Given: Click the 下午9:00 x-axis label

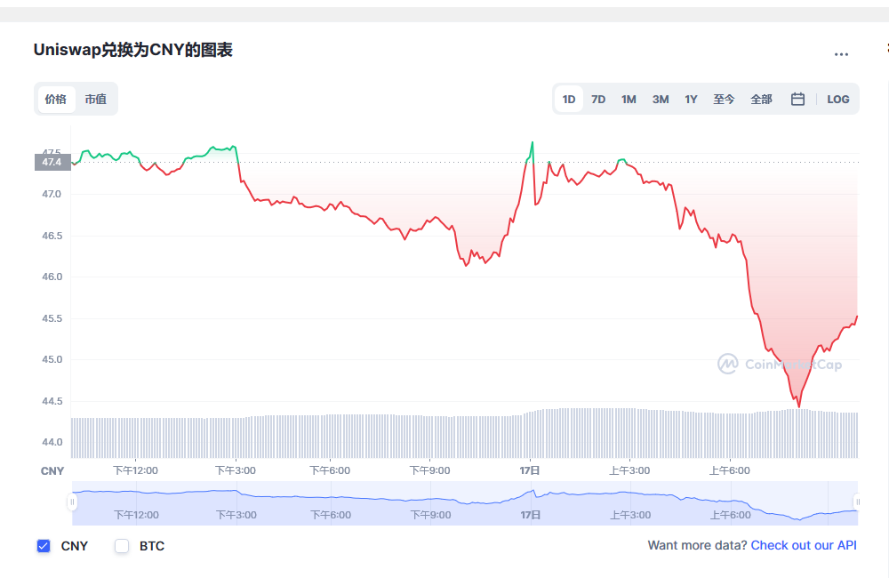Looking at the screenshot, I should 429,470.
